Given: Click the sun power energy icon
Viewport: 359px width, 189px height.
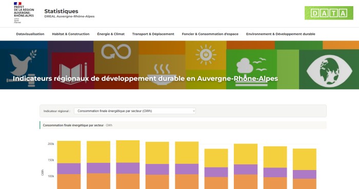Looking at the screenshot, I should click(206, 55).
